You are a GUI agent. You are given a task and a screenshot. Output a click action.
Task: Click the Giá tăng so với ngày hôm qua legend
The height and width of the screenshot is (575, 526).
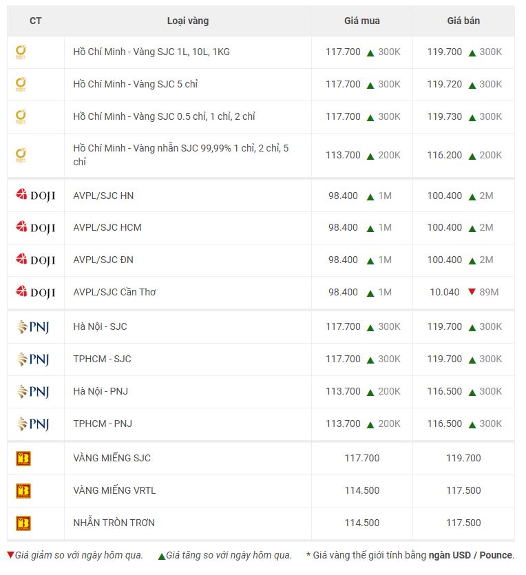click(x=229, y=555)
